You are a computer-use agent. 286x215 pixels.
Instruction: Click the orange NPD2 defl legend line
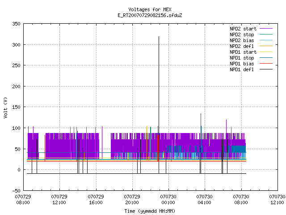pos(266,46)
